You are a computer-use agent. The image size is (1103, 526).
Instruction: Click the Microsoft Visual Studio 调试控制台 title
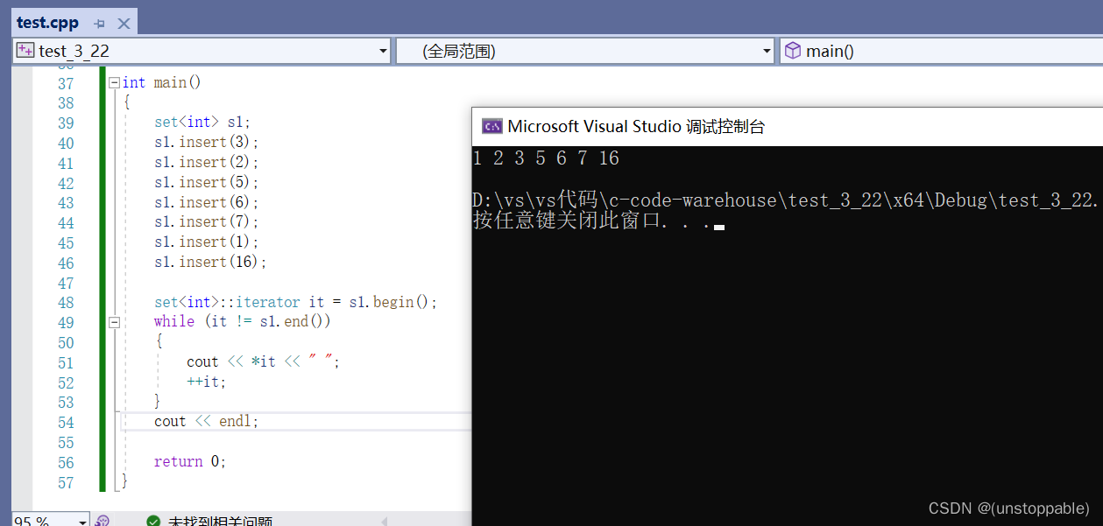pyautogui.click(x=636, y=126)
